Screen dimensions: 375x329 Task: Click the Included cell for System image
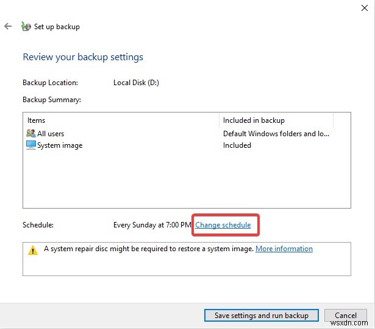(237, 145)
